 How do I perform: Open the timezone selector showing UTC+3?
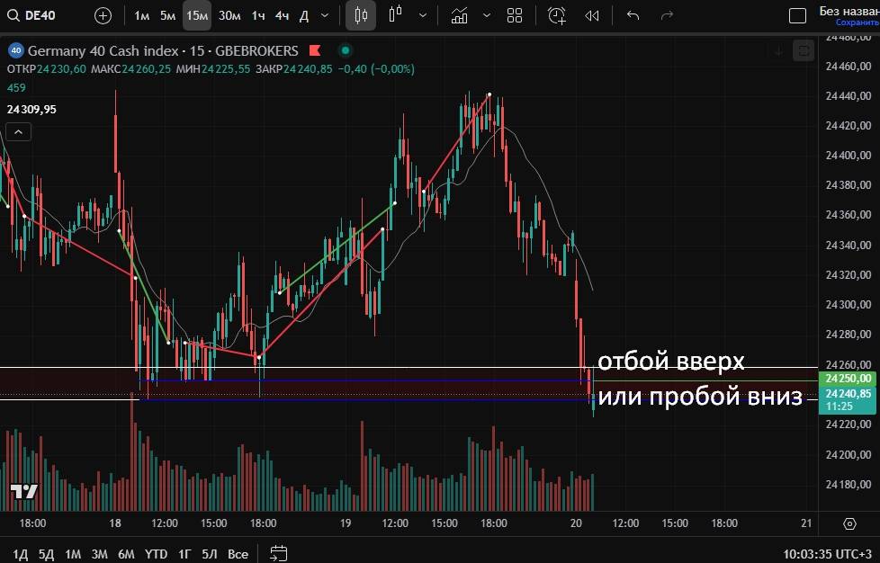coord(827,553)
